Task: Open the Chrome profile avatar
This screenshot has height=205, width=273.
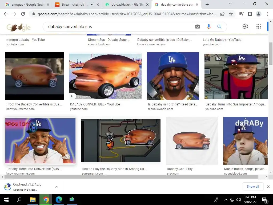Action: (259, 14)
